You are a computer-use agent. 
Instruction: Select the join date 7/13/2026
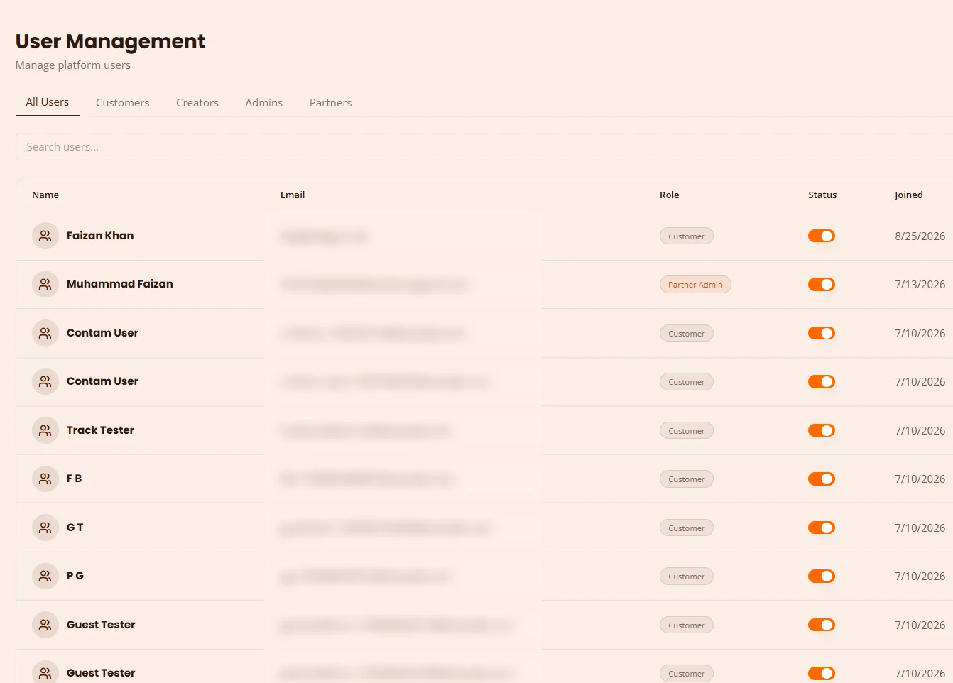(920, 285)
